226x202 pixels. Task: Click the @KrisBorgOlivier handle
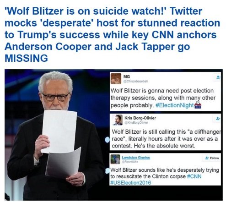136,122
